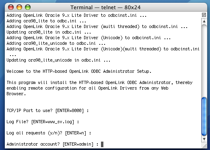Click the red close window button
Viewport: 210px width, 150px height.
(x=11, y=7)
